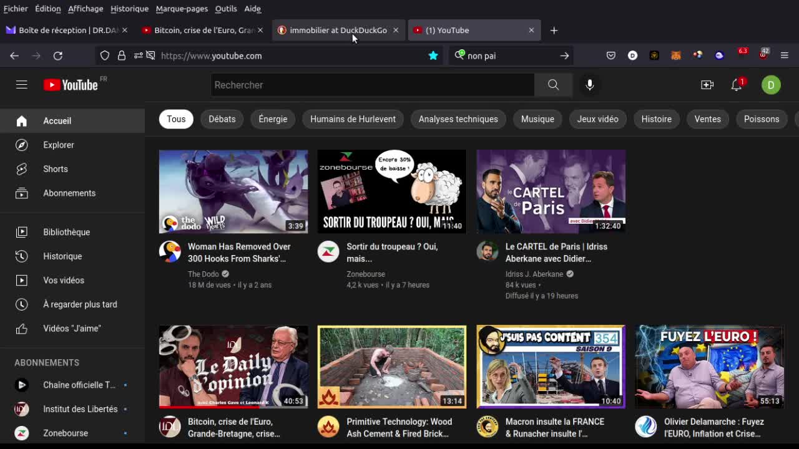Open Abonnements in sidebar
799x449 pixels.
pos(72,193)
